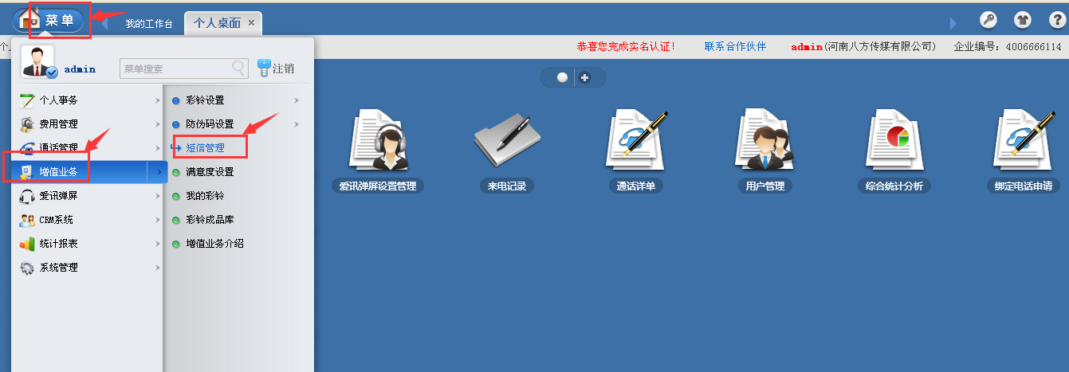Click 企业编号 4006666114 text
This screenshot has height=372, width=1069.
tap(1008, 46)
